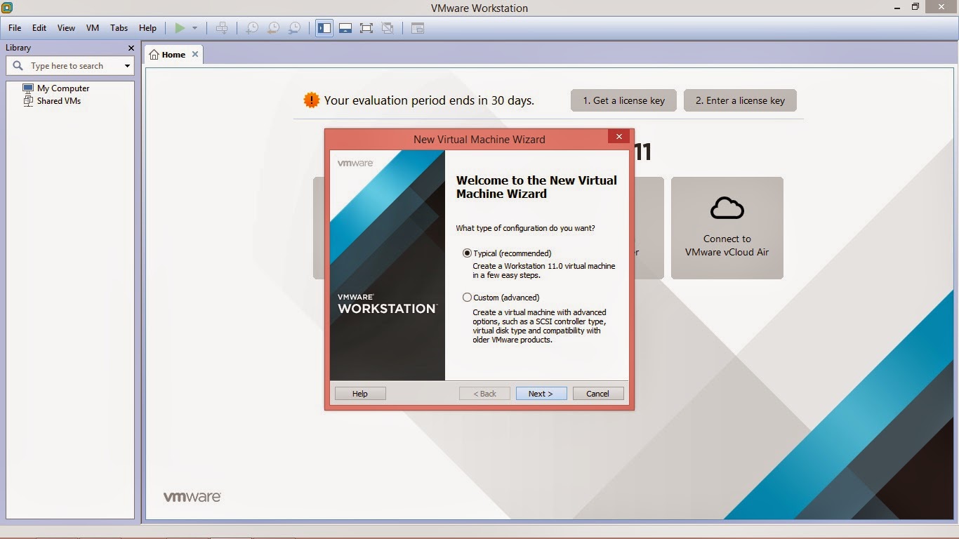Click the Take Snapshot clock icon
The height and width of the screenshot is (539, 959).
click(251, 28)
